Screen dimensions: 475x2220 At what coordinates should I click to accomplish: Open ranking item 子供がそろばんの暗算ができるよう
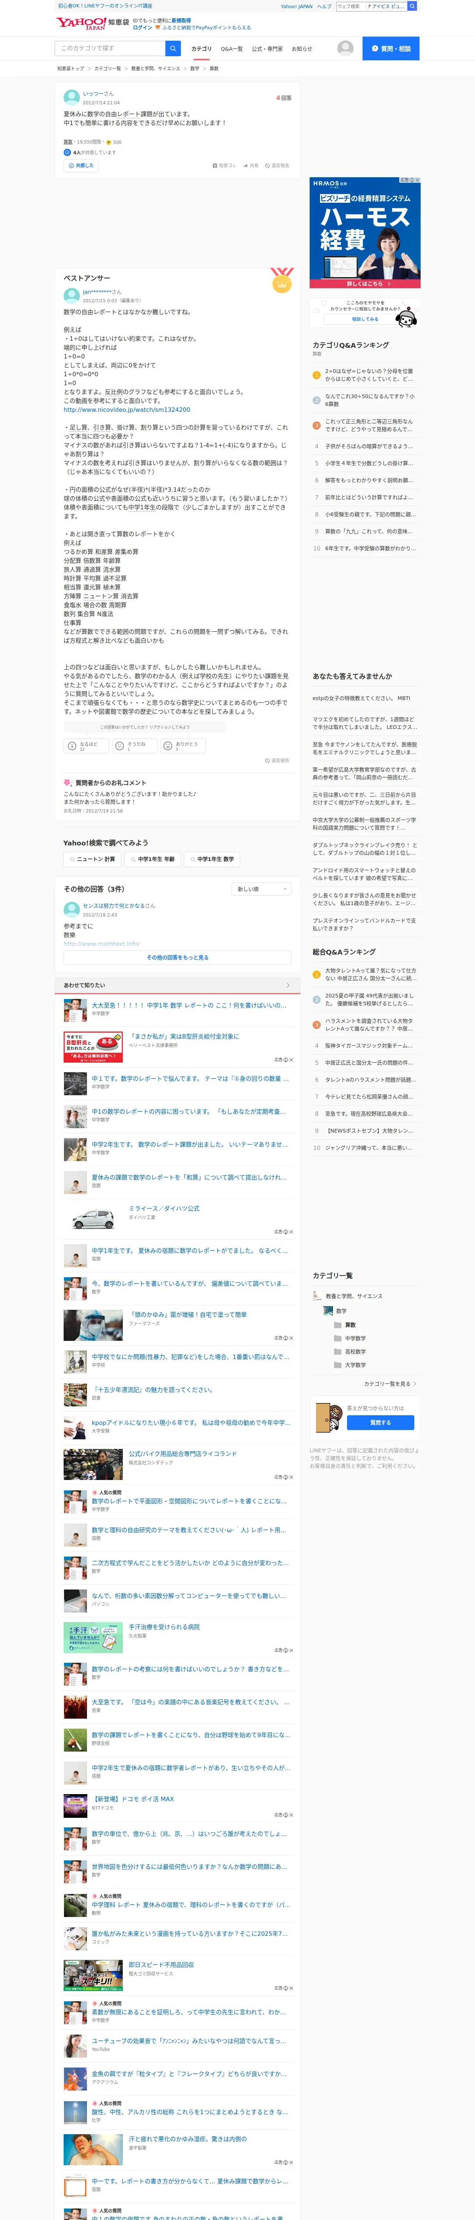click(368, 447)
